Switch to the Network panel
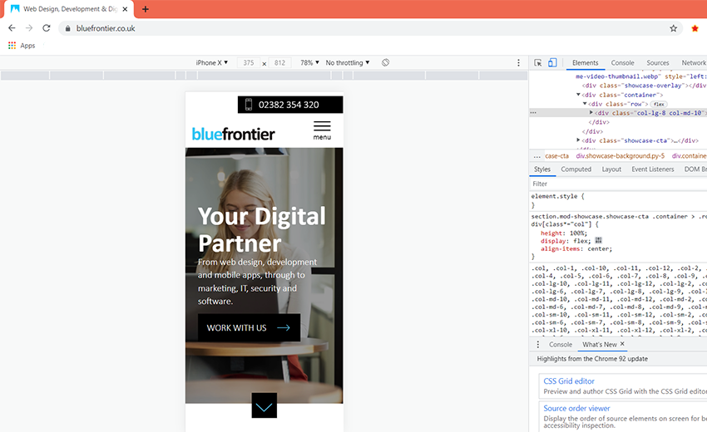This screenshot has width=707, height=432. click(694, 62)
